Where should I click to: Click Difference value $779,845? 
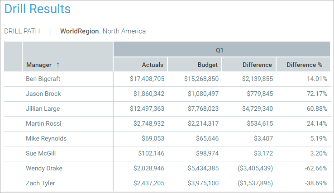(260, 94)
